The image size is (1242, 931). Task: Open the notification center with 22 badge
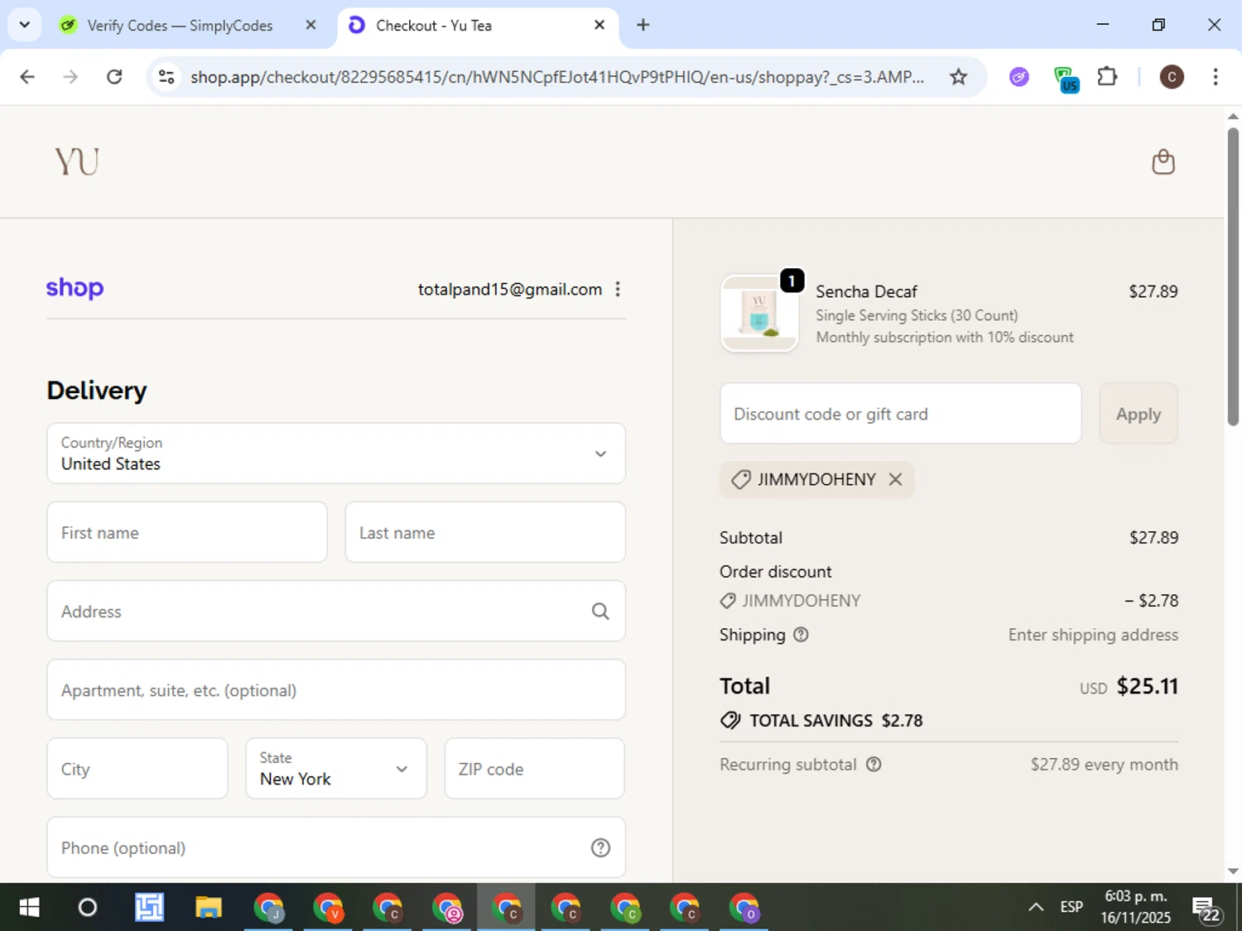click(x=1206, y=909)
